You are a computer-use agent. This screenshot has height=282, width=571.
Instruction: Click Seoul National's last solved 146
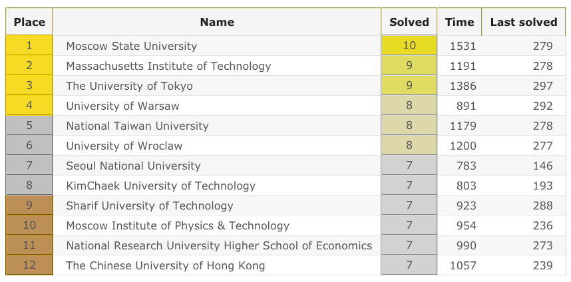543,166
